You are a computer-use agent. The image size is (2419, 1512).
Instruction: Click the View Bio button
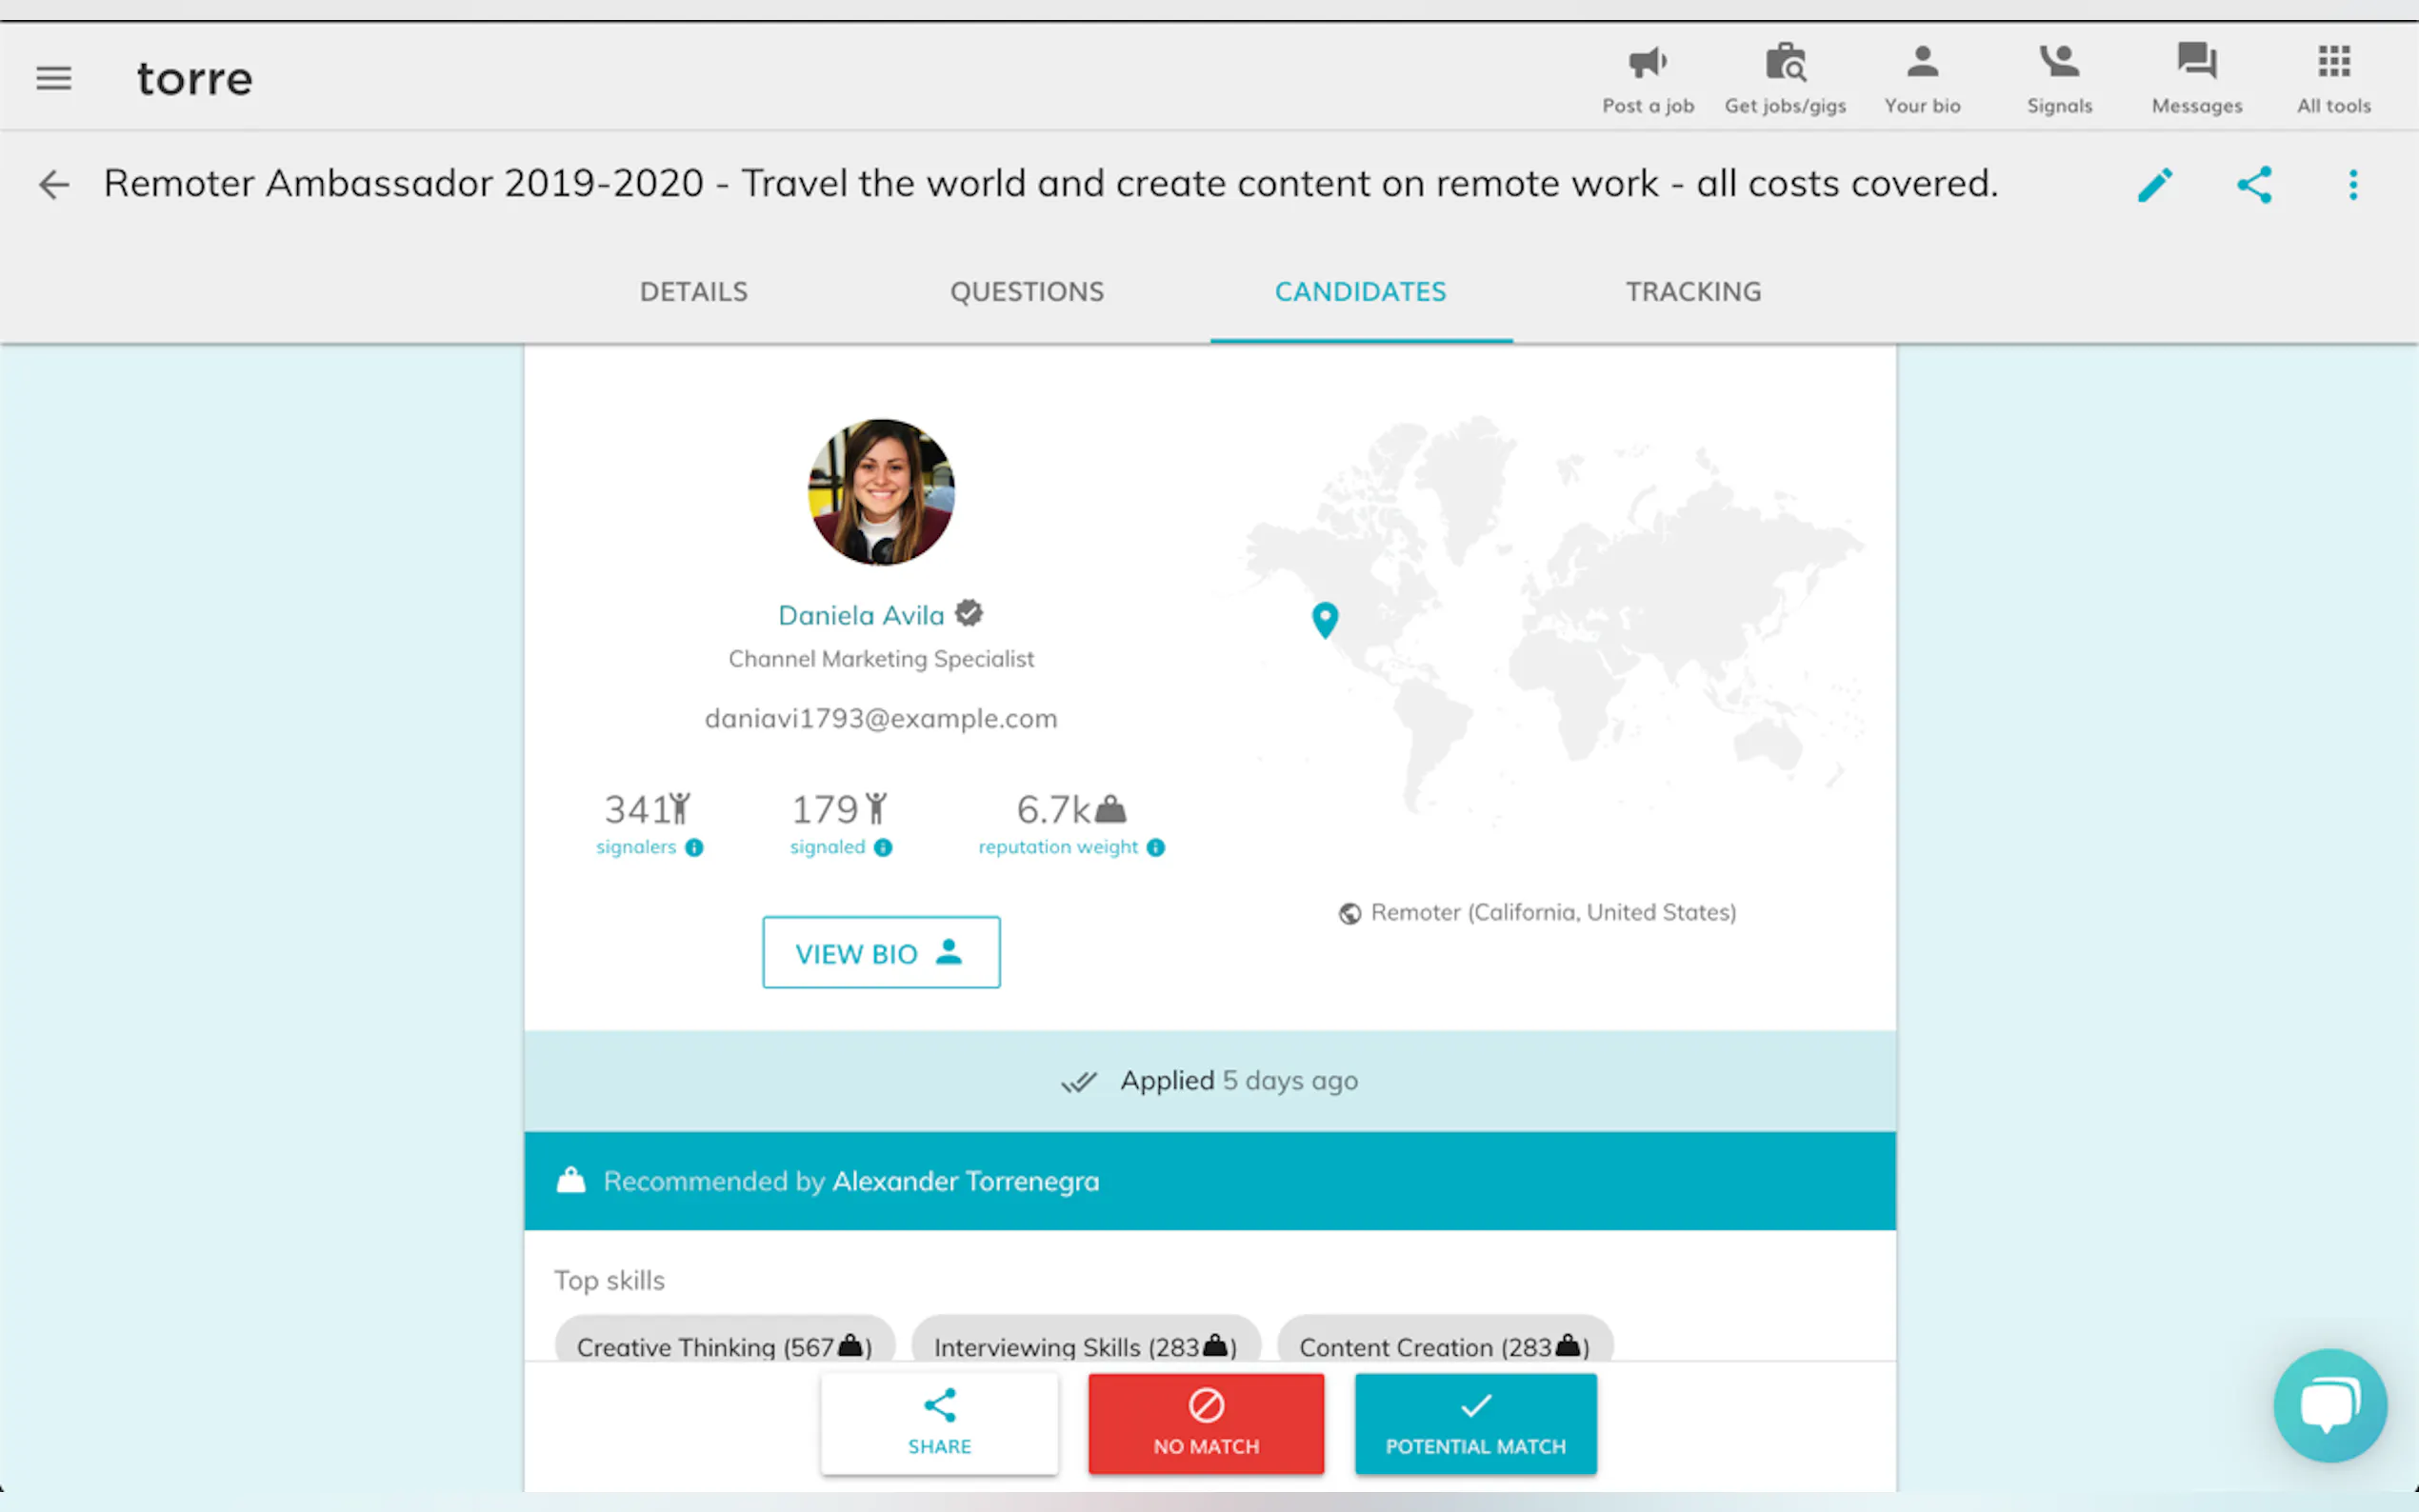[x=880, y=952]
